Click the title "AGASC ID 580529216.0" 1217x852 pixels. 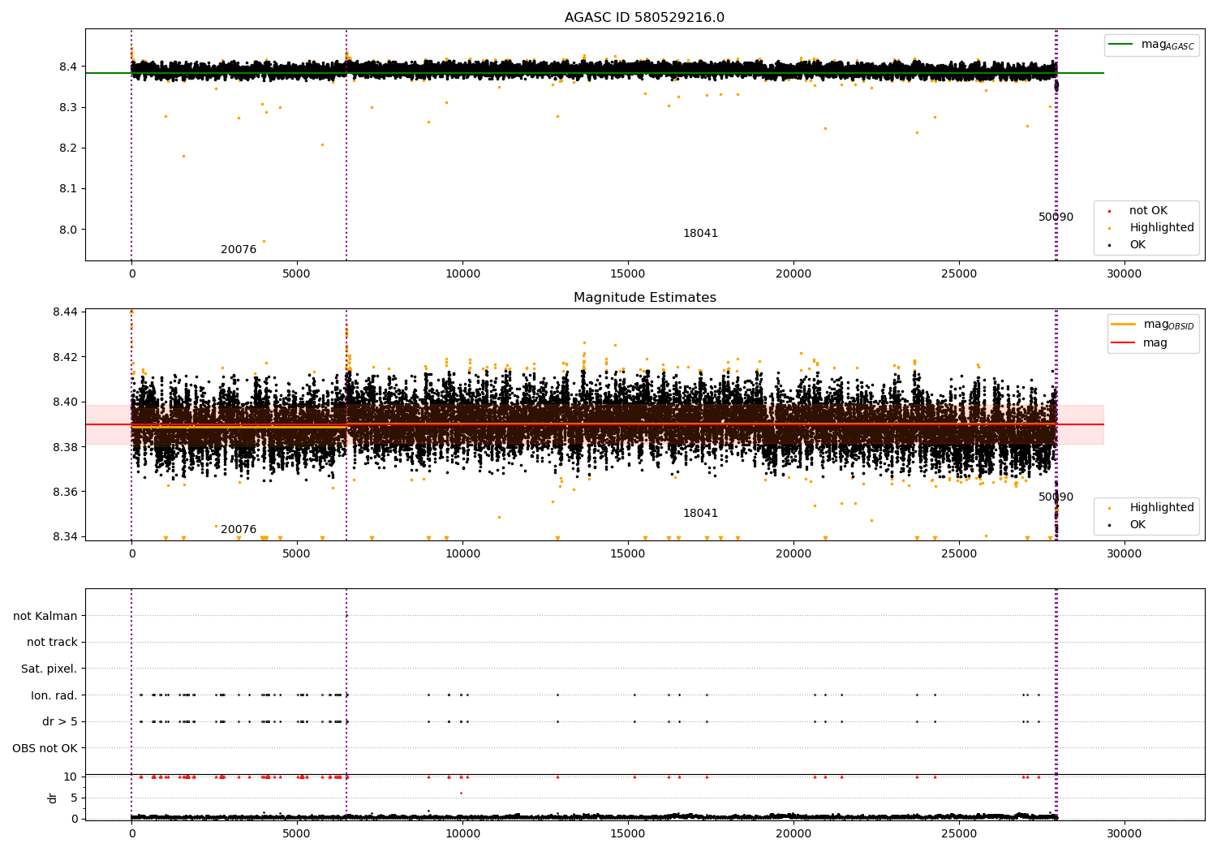[645, 18]
